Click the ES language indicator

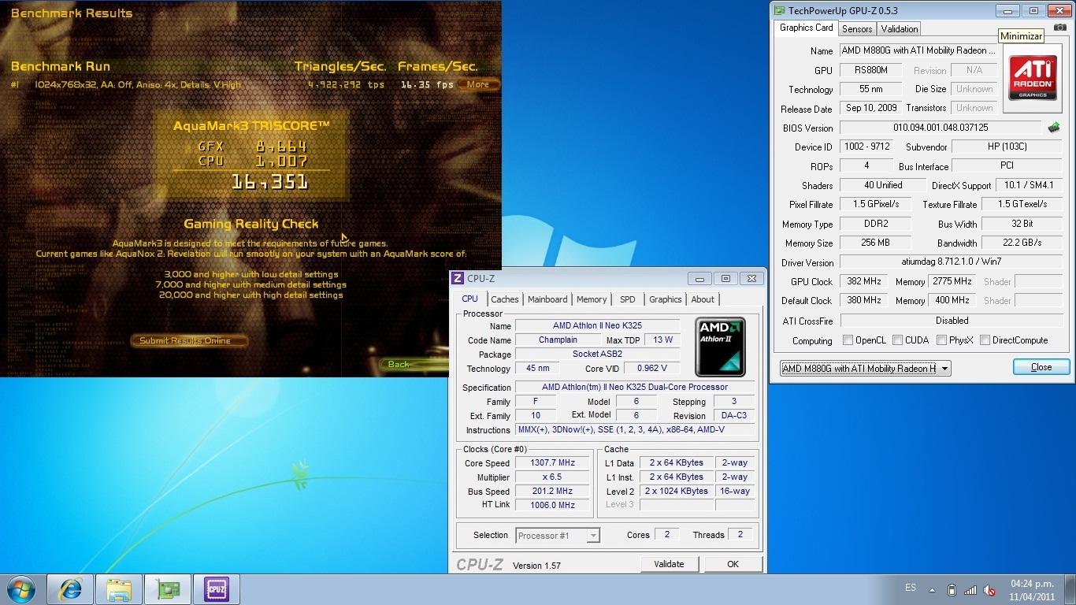911,588
